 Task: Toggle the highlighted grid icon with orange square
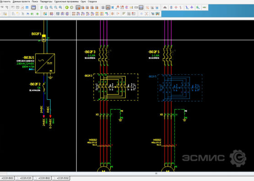[78, 7]
